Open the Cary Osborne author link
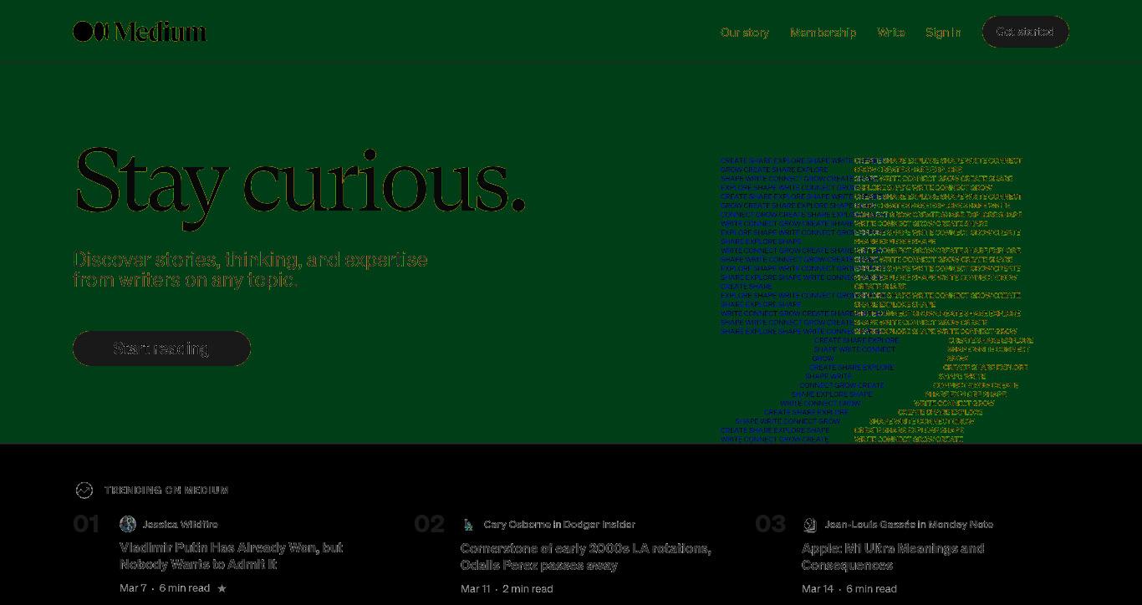Image resolution: width=1142 pixels, height=605 pixels. click(x=517, y=525)
